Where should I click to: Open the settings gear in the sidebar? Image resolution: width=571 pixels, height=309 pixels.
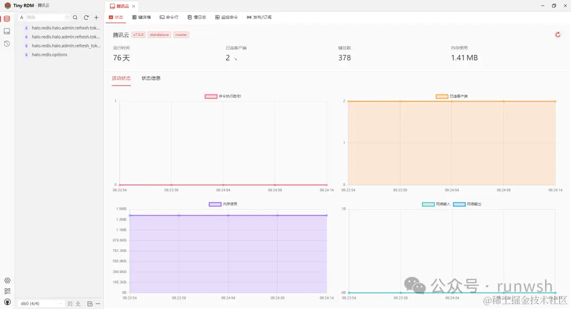pyautogui.click(x=7, y=280)
